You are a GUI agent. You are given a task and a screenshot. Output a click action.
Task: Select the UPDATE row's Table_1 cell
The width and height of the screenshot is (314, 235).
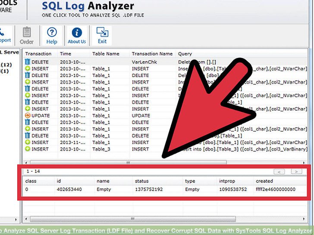click(101, 115)
